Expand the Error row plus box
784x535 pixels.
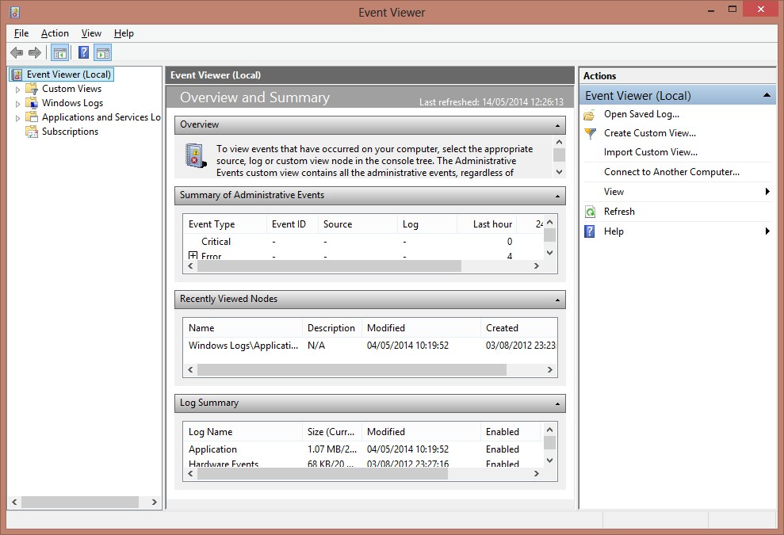click(x=193, y=256)
